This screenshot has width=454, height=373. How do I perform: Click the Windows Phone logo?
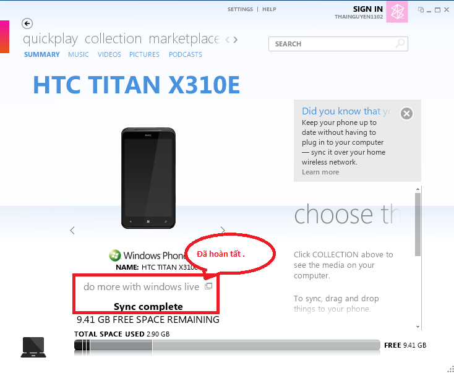(114, 255)
